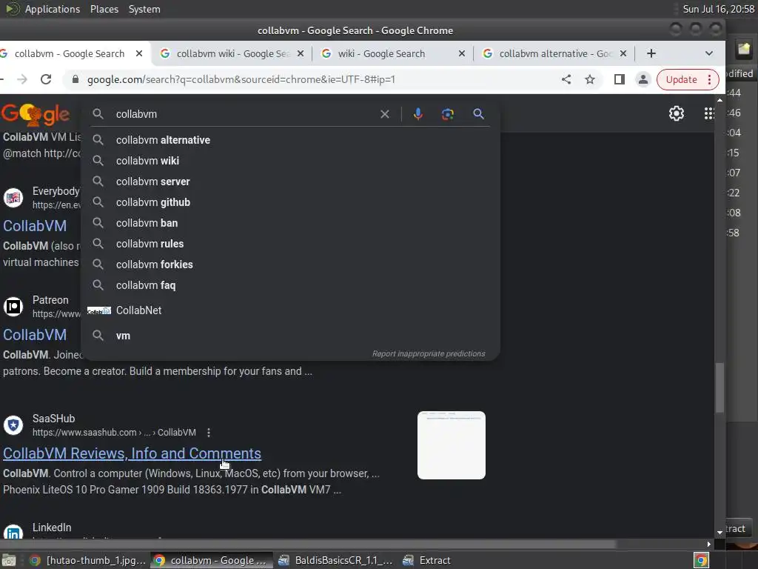The width and height of the screenshot is (758, 569).
Task: Click the forward navigation arrow
Action: click(x=22, y=79)
